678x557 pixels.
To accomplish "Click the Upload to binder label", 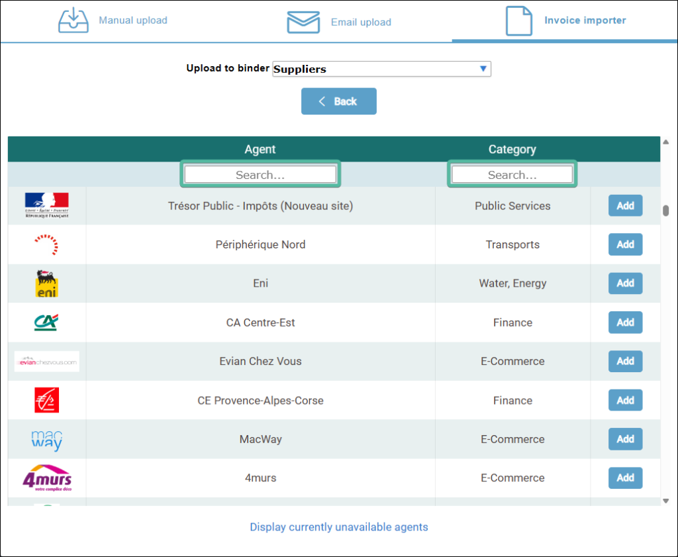I will 228,68.
